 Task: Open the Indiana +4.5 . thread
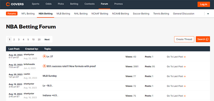coord(50,95)
